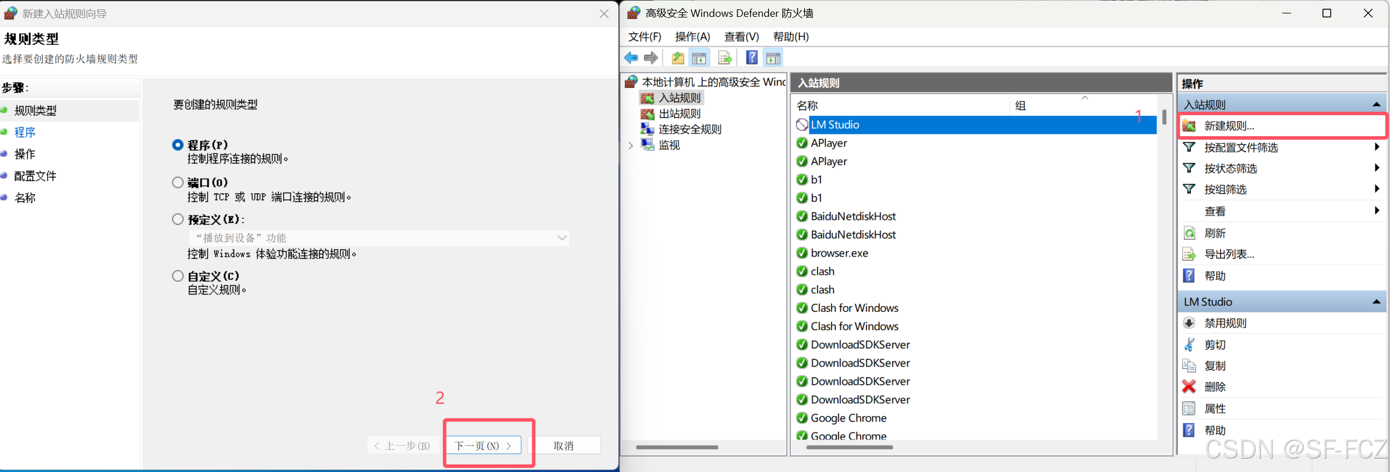Click the Up one level folder icon
This screenshot has height=472, width=1390.
(678, 58)
